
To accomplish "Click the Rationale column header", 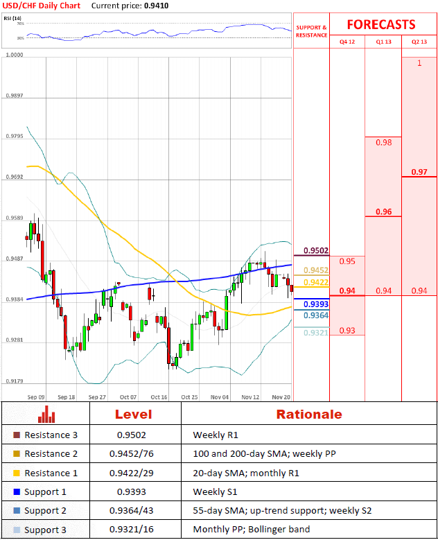I will 308,415.
